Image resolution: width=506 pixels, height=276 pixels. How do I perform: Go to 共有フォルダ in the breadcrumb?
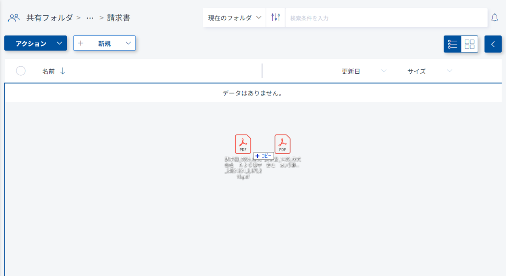pos(49,18)
